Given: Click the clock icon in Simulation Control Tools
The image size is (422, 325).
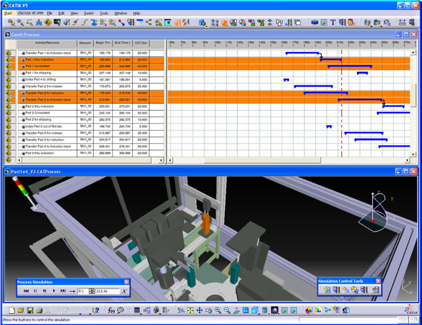Looking at the screenshot, I should point(354,290).
